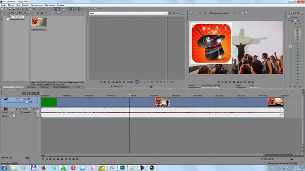Screen dimensions: 305x171
Task: Click the What's This Help icon
Action: pos(100,9)
